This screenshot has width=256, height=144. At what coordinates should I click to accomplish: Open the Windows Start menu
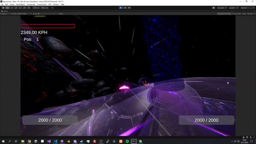[3, 141]
